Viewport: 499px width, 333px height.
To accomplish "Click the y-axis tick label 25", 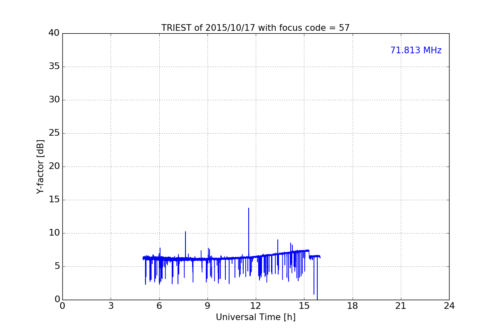I will pyautogui.click(x=54, y=133).
